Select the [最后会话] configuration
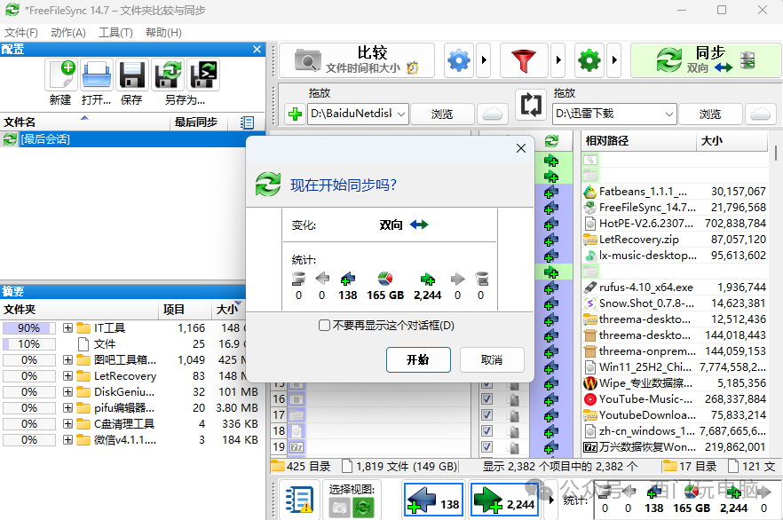This screenshot has width=783, height=520. (x=132, y=139)
